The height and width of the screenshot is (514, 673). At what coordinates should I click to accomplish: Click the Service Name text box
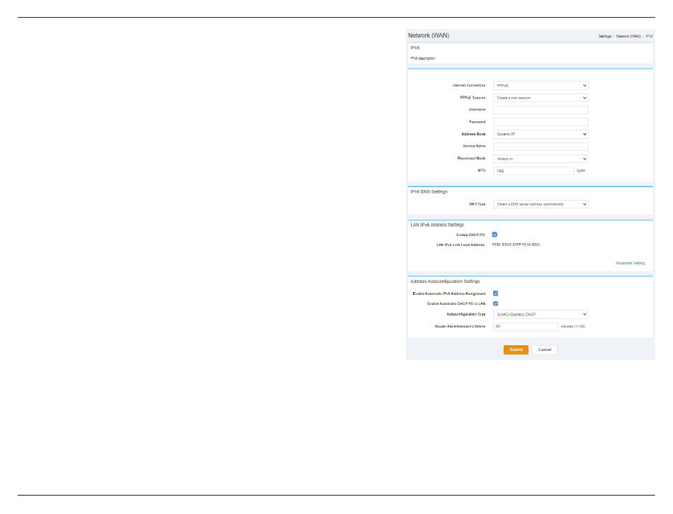(x=541, y=146)
